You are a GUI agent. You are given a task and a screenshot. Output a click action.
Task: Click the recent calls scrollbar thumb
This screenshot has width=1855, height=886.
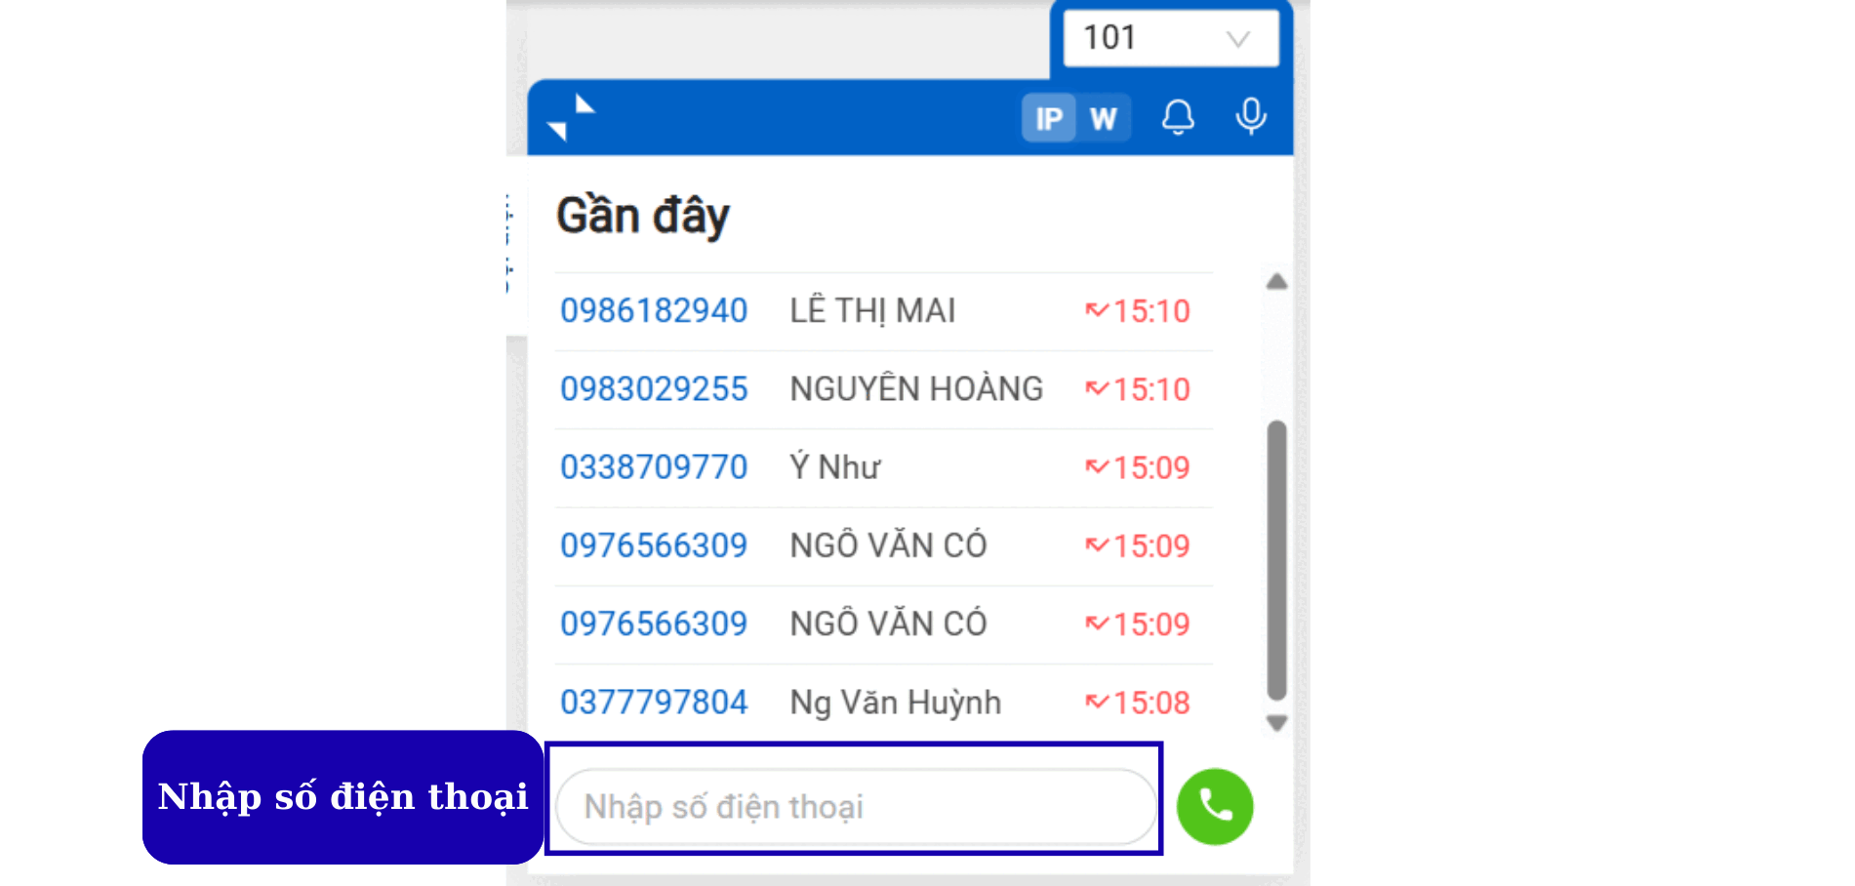[1276, 559]
